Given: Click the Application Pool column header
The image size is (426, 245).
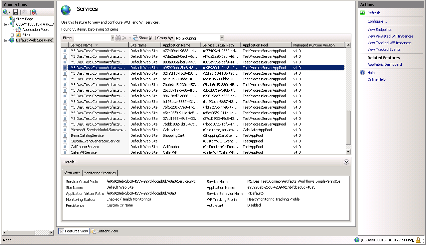Looking at the screenshot, I should 266,45.
